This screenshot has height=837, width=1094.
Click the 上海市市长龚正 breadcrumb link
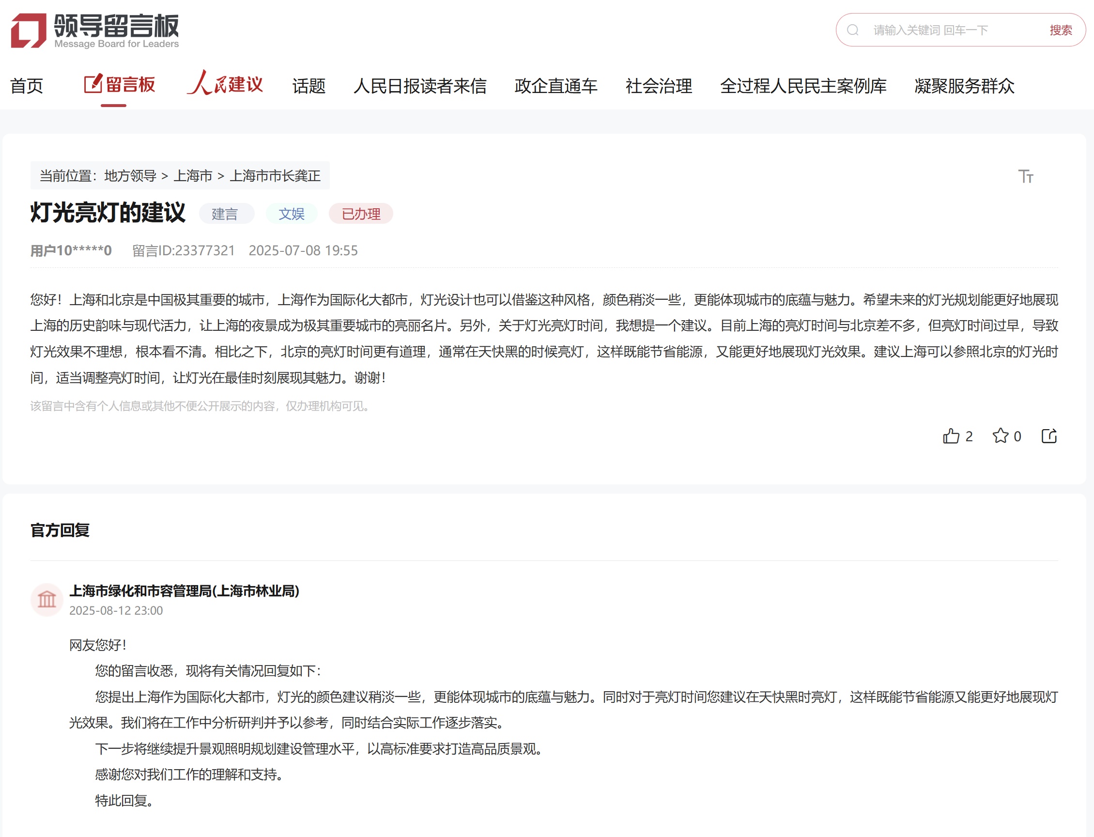point(275,176)
